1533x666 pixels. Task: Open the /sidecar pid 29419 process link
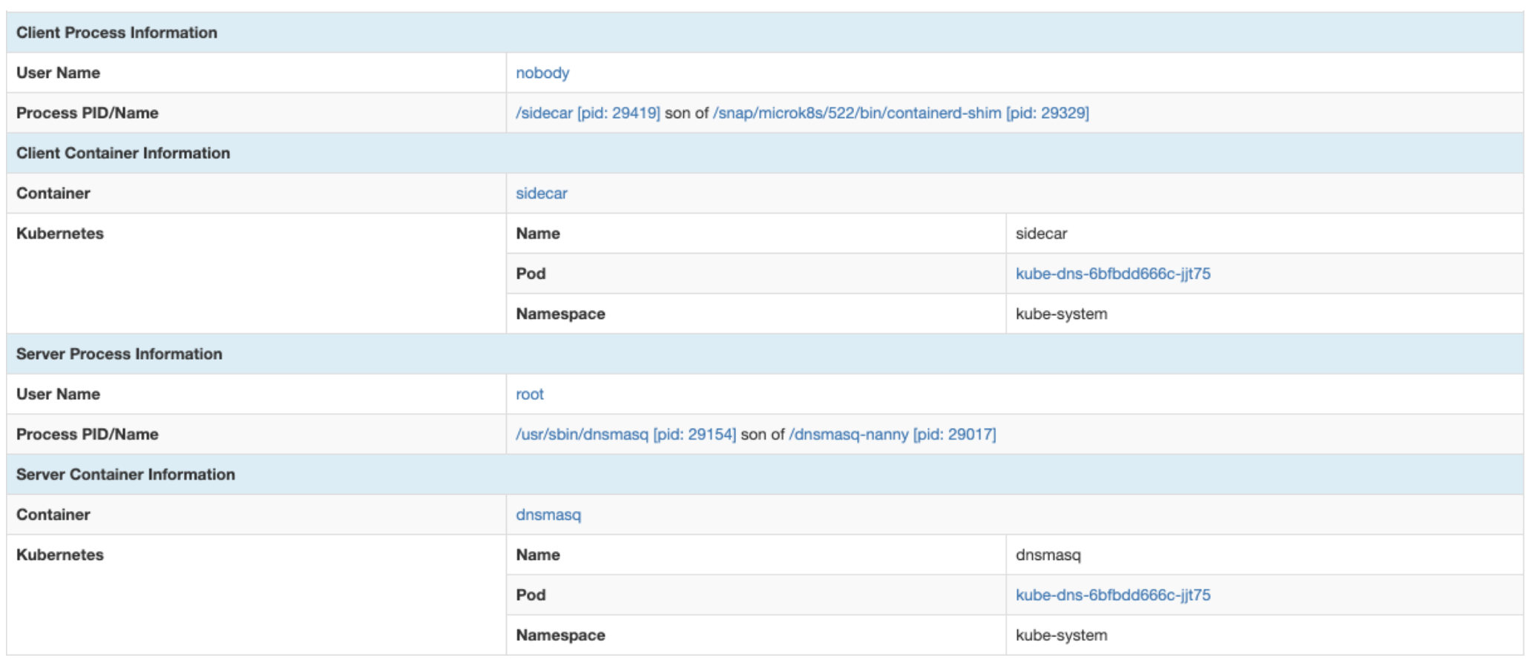pyautogui.click(x=587, y=113)
